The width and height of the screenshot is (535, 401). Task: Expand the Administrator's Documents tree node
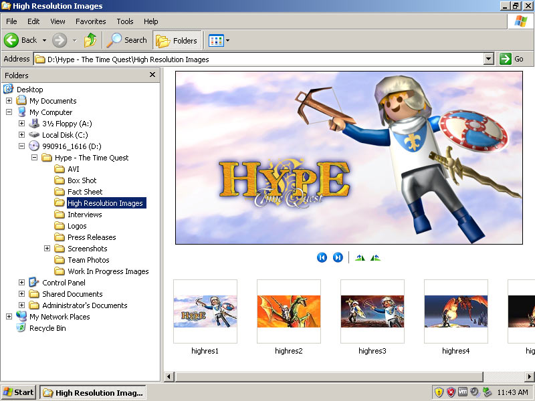(x=21, y=305)
